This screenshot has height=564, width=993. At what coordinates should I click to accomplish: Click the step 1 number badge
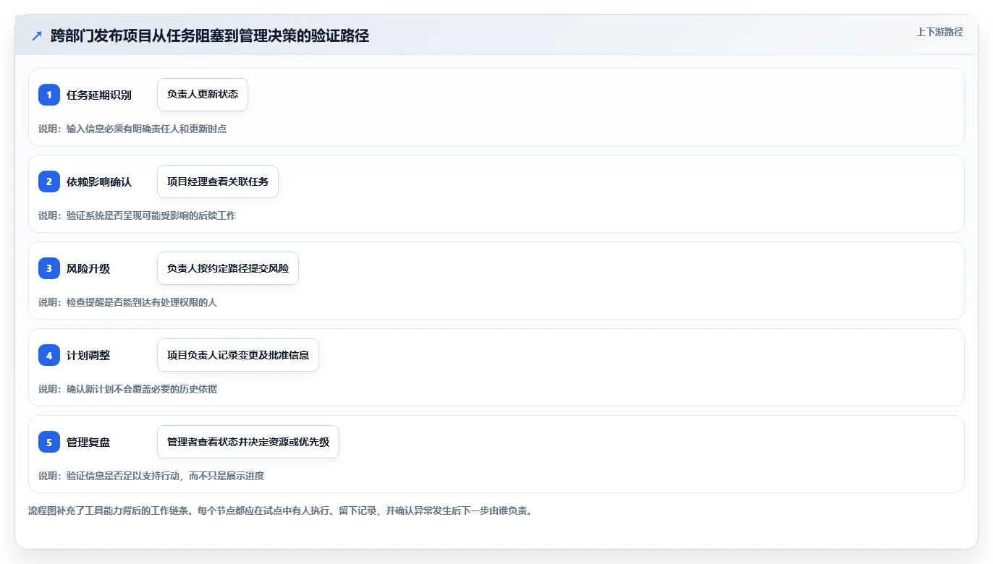tap(49, 95)
